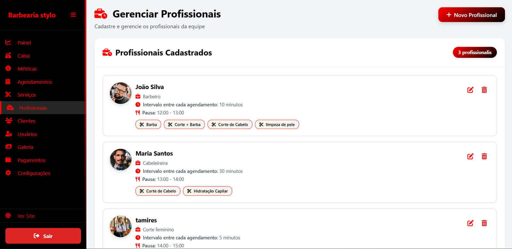This screenshot has width=512, height=249.
Task: Edit the tamires professional entry
Action: [x=470, y=223]
